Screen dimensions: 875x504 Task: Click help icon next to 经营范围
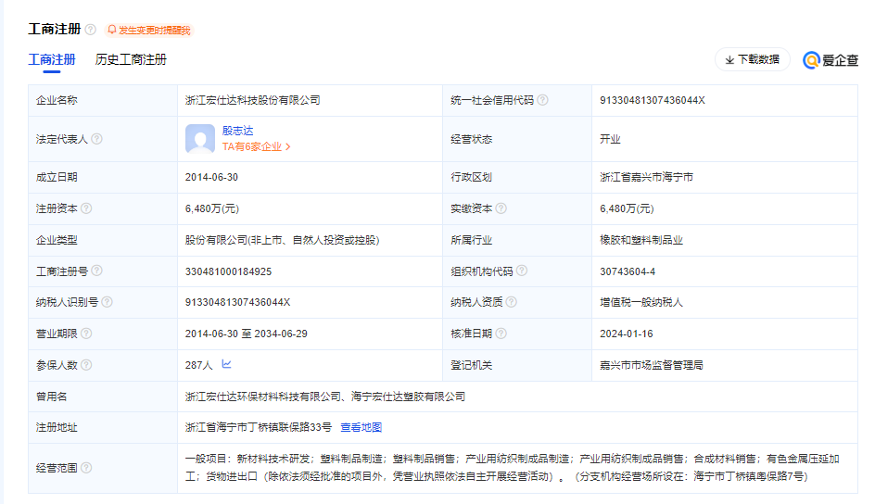86,468
